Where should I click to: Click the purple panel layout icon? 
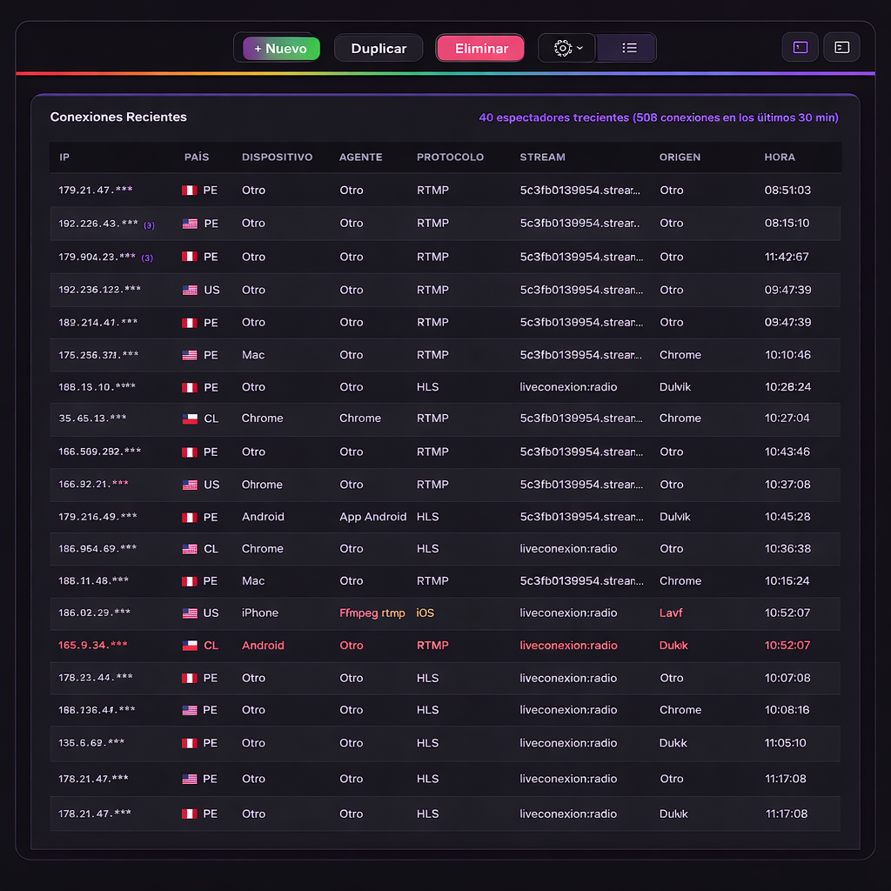(801, 48)
